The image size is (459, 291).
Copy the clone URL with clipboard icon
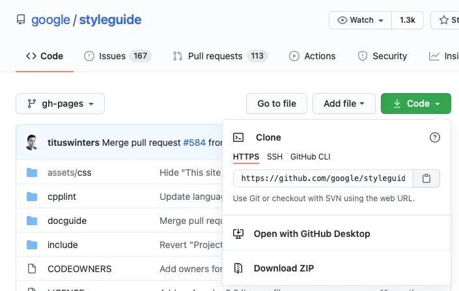coord(426,178)
